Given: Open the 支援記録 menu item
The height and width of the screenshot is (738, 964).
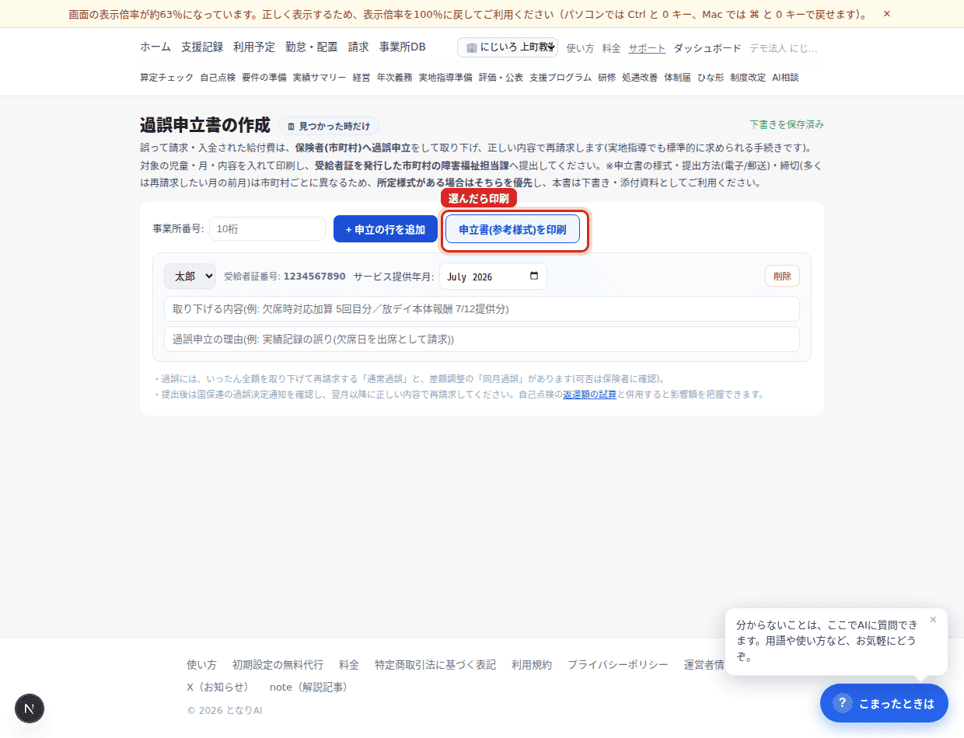Looking at the screenshot, I should point(202,47).
